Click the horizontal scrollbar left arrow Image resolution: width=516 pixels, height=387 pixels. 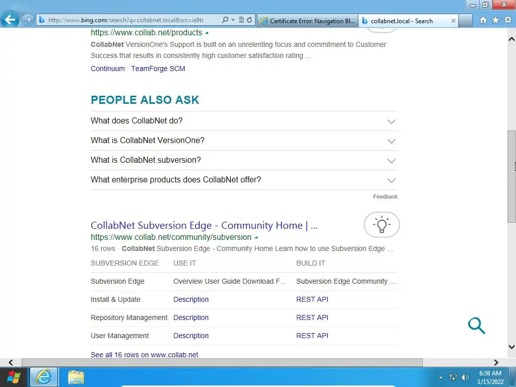11,363
